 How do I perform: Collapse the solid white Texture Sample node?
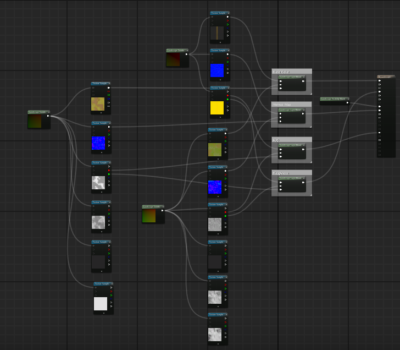click(112, 284)
